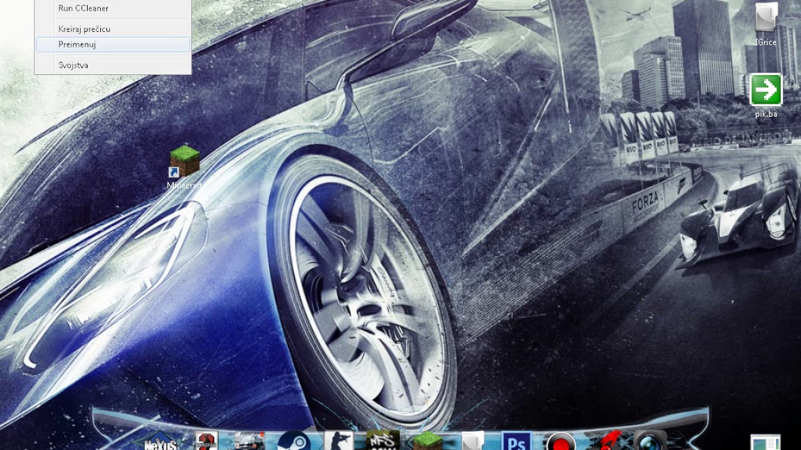This screenshot has height=450, width=801.
Task: Open the blank document icon in the dock
Action: point(473,441)
